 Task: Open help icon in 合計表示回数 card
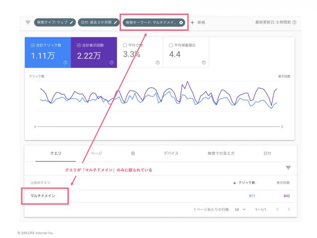111,63
